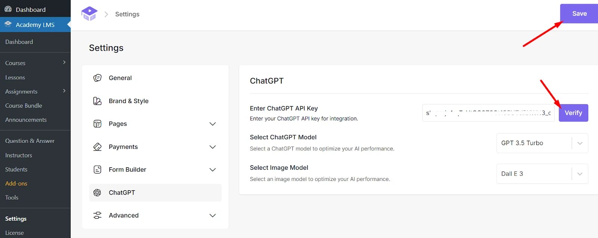Click the General settings icon
This screenshot has width=598, height=238.
(98, 78)
